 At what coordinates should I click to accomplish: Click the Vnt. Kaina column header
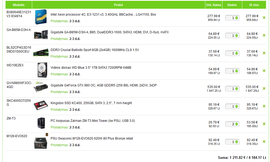click(214, 5)
